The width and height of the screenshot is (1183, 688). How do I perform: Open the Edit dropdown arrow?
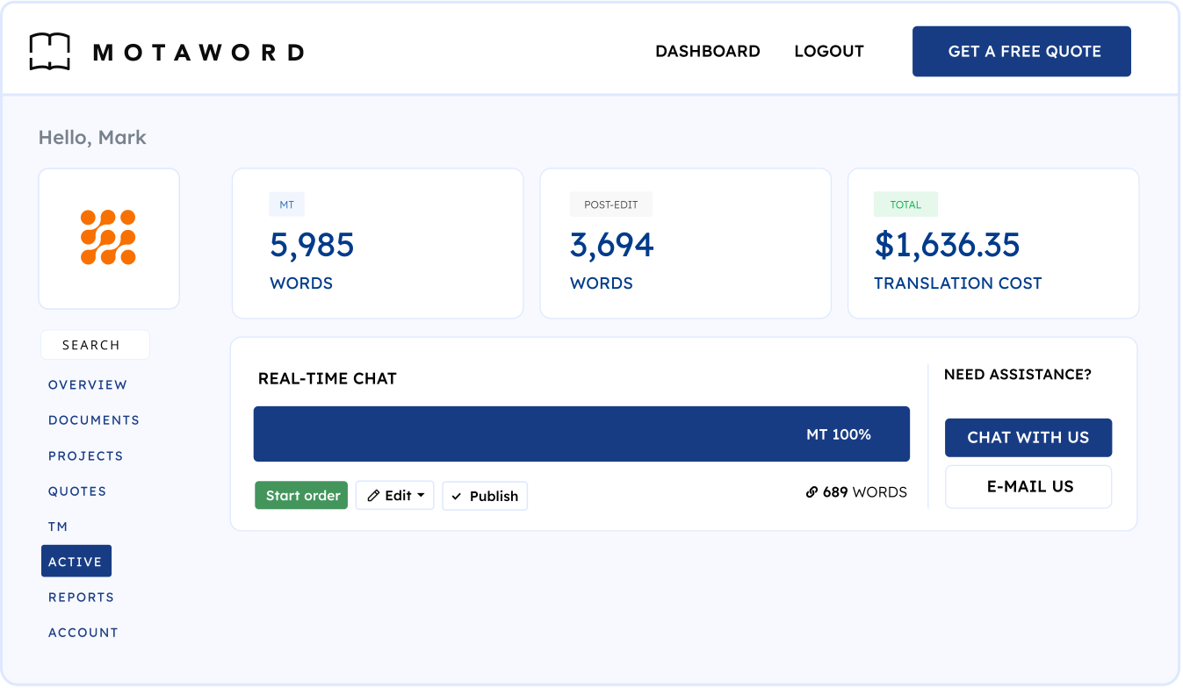[x=421, y=496]
